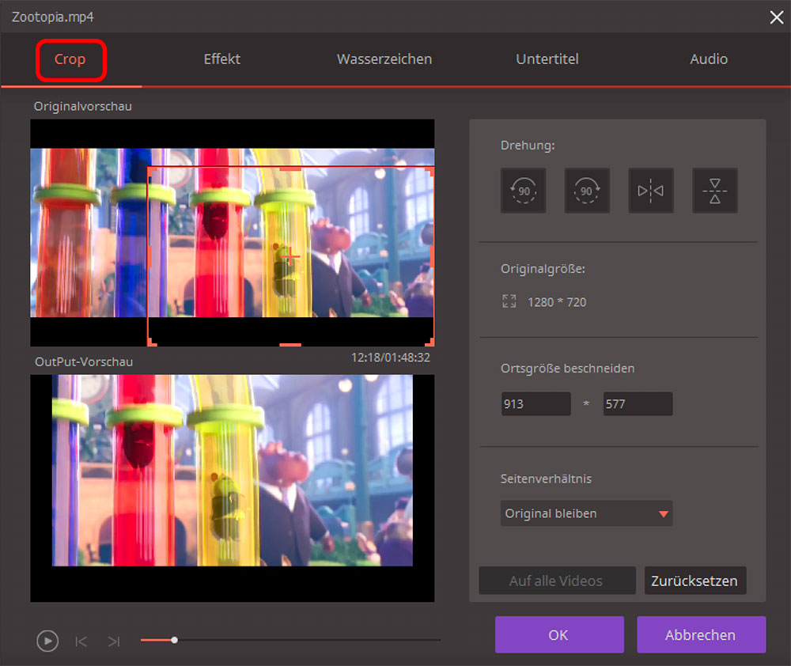Click the timestamp 12:18/01:48:32
This screenshot has height=666, width=791.
[x=391, y=358]
